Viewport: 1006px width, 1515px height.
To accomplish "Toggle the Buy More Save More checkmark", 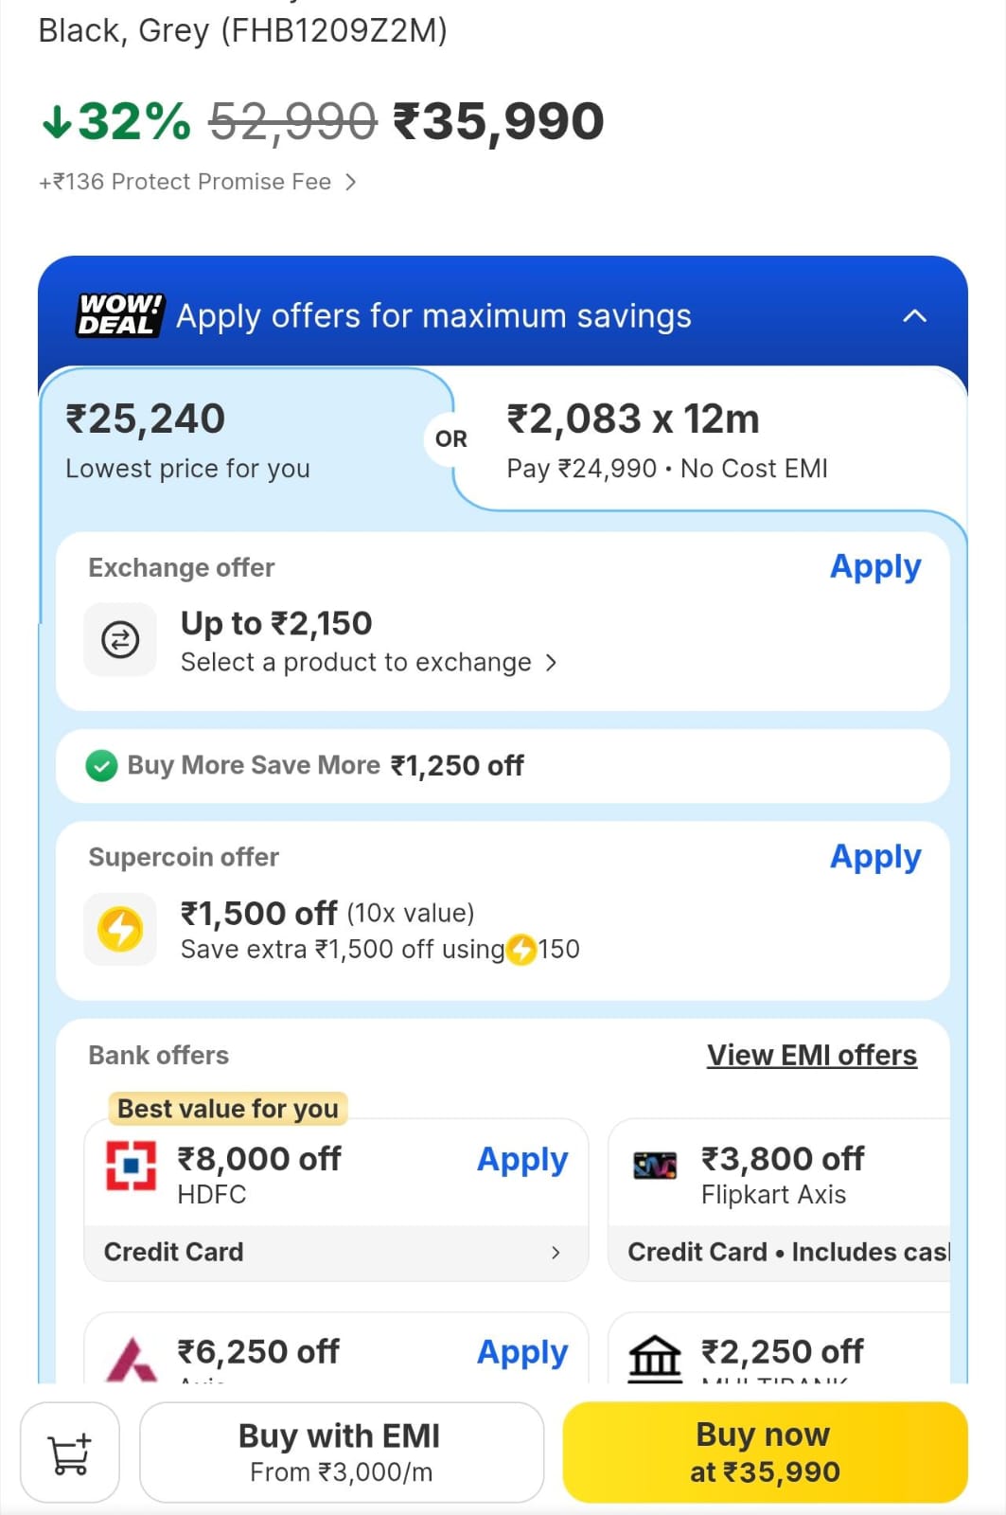I will (101, 765).
